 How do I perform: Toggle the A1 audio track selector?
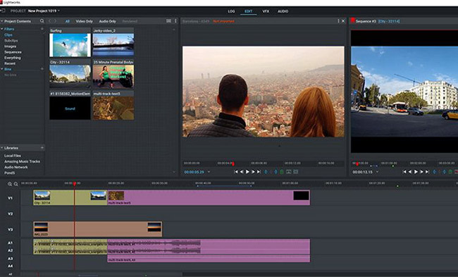[x=10, y=242]
